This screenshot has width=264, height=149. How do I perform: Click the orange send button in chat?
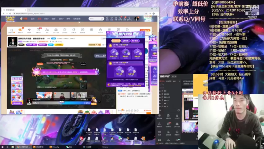(x=148, y=113)
